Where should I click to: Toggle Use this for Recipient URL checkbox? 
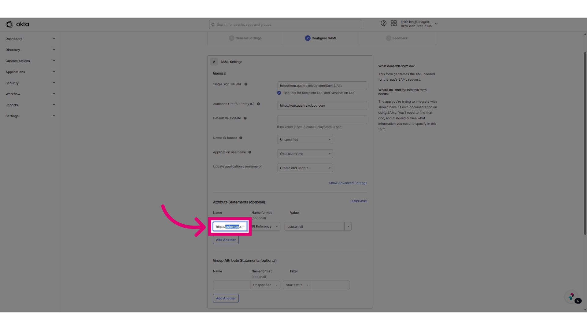[x=279, y=93]
